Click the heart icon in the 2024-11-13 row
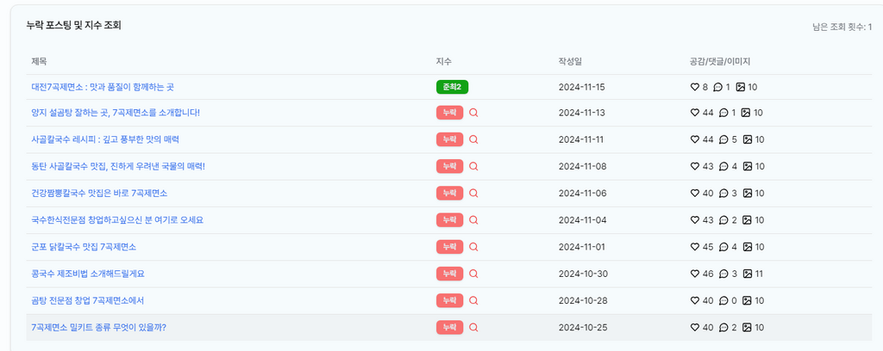Screen dimensions: 883x351 (x=694, y=113)
